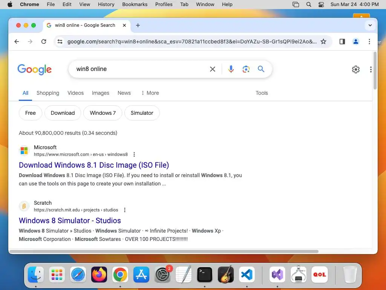Image resolution: width=386 pixels, height=290 pixels.
Task: Click the Scratch favicon in results
Action: coord(24,206)
